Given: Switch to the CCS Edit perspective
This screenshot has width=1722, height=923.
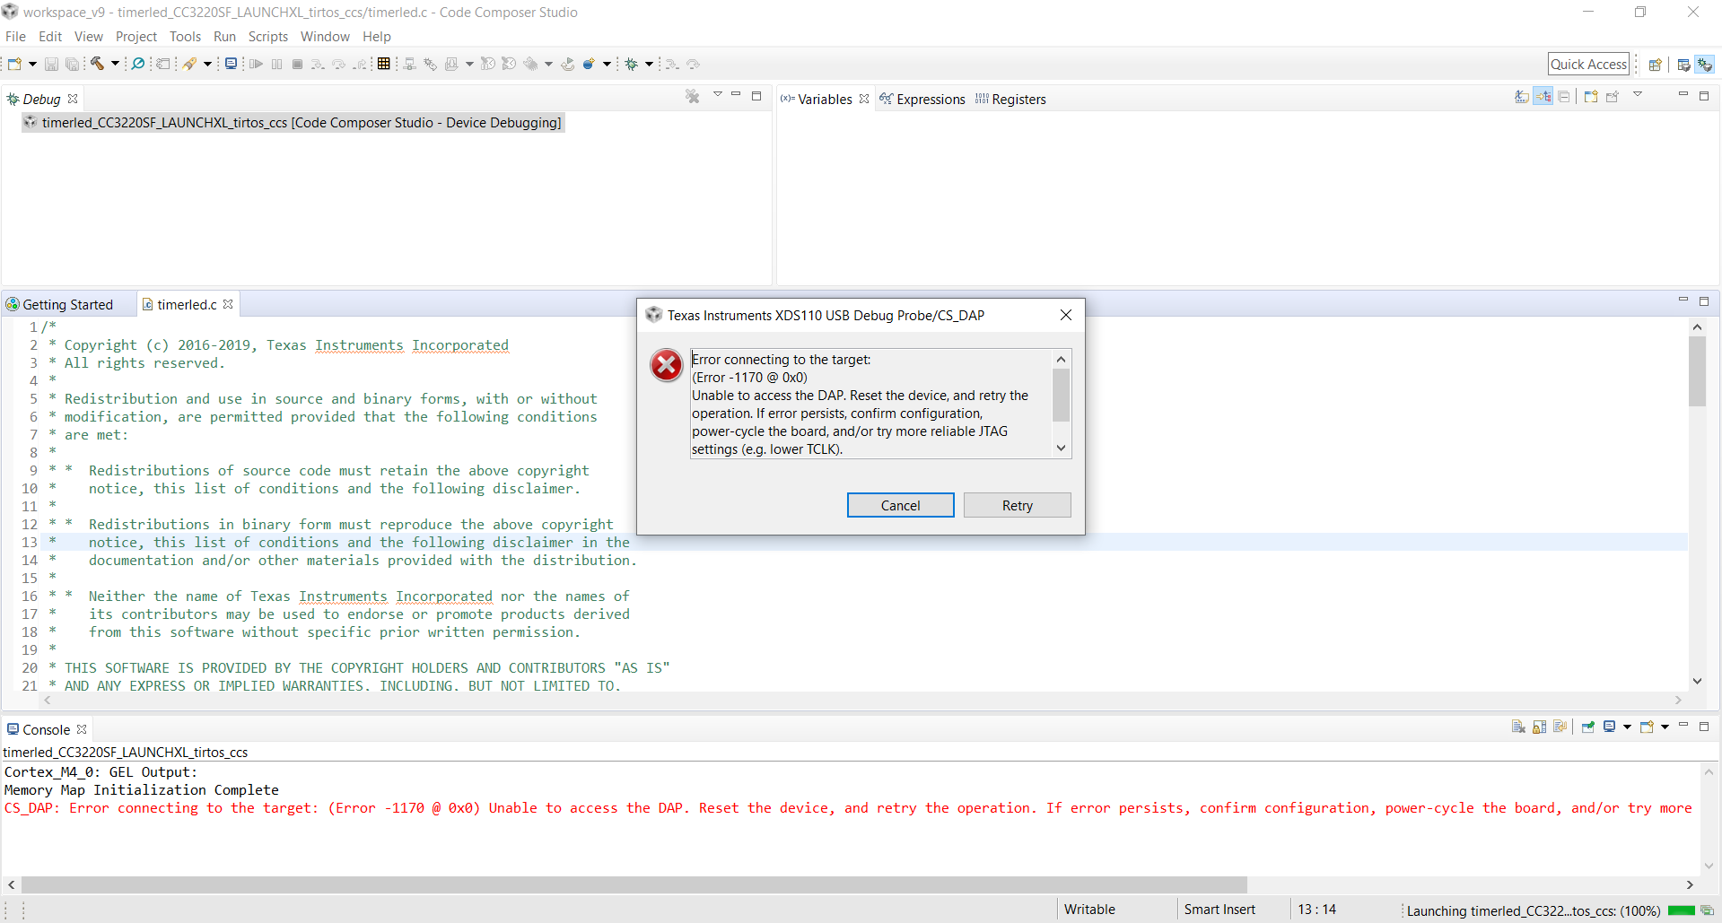Looking at the screenshot, I should pyautogui.click(x=1683, y=65).
